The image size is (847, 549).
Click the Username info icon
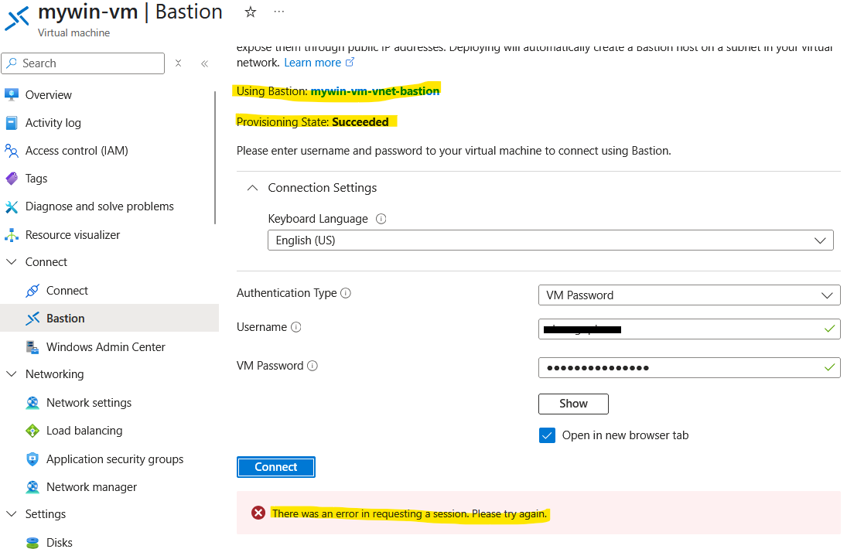tap(296, 327)
